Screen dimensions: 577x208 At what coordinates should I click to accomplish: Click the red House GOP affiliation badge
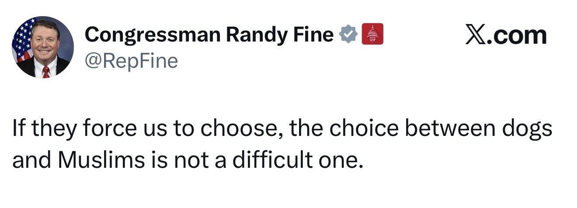pos(373,34)
